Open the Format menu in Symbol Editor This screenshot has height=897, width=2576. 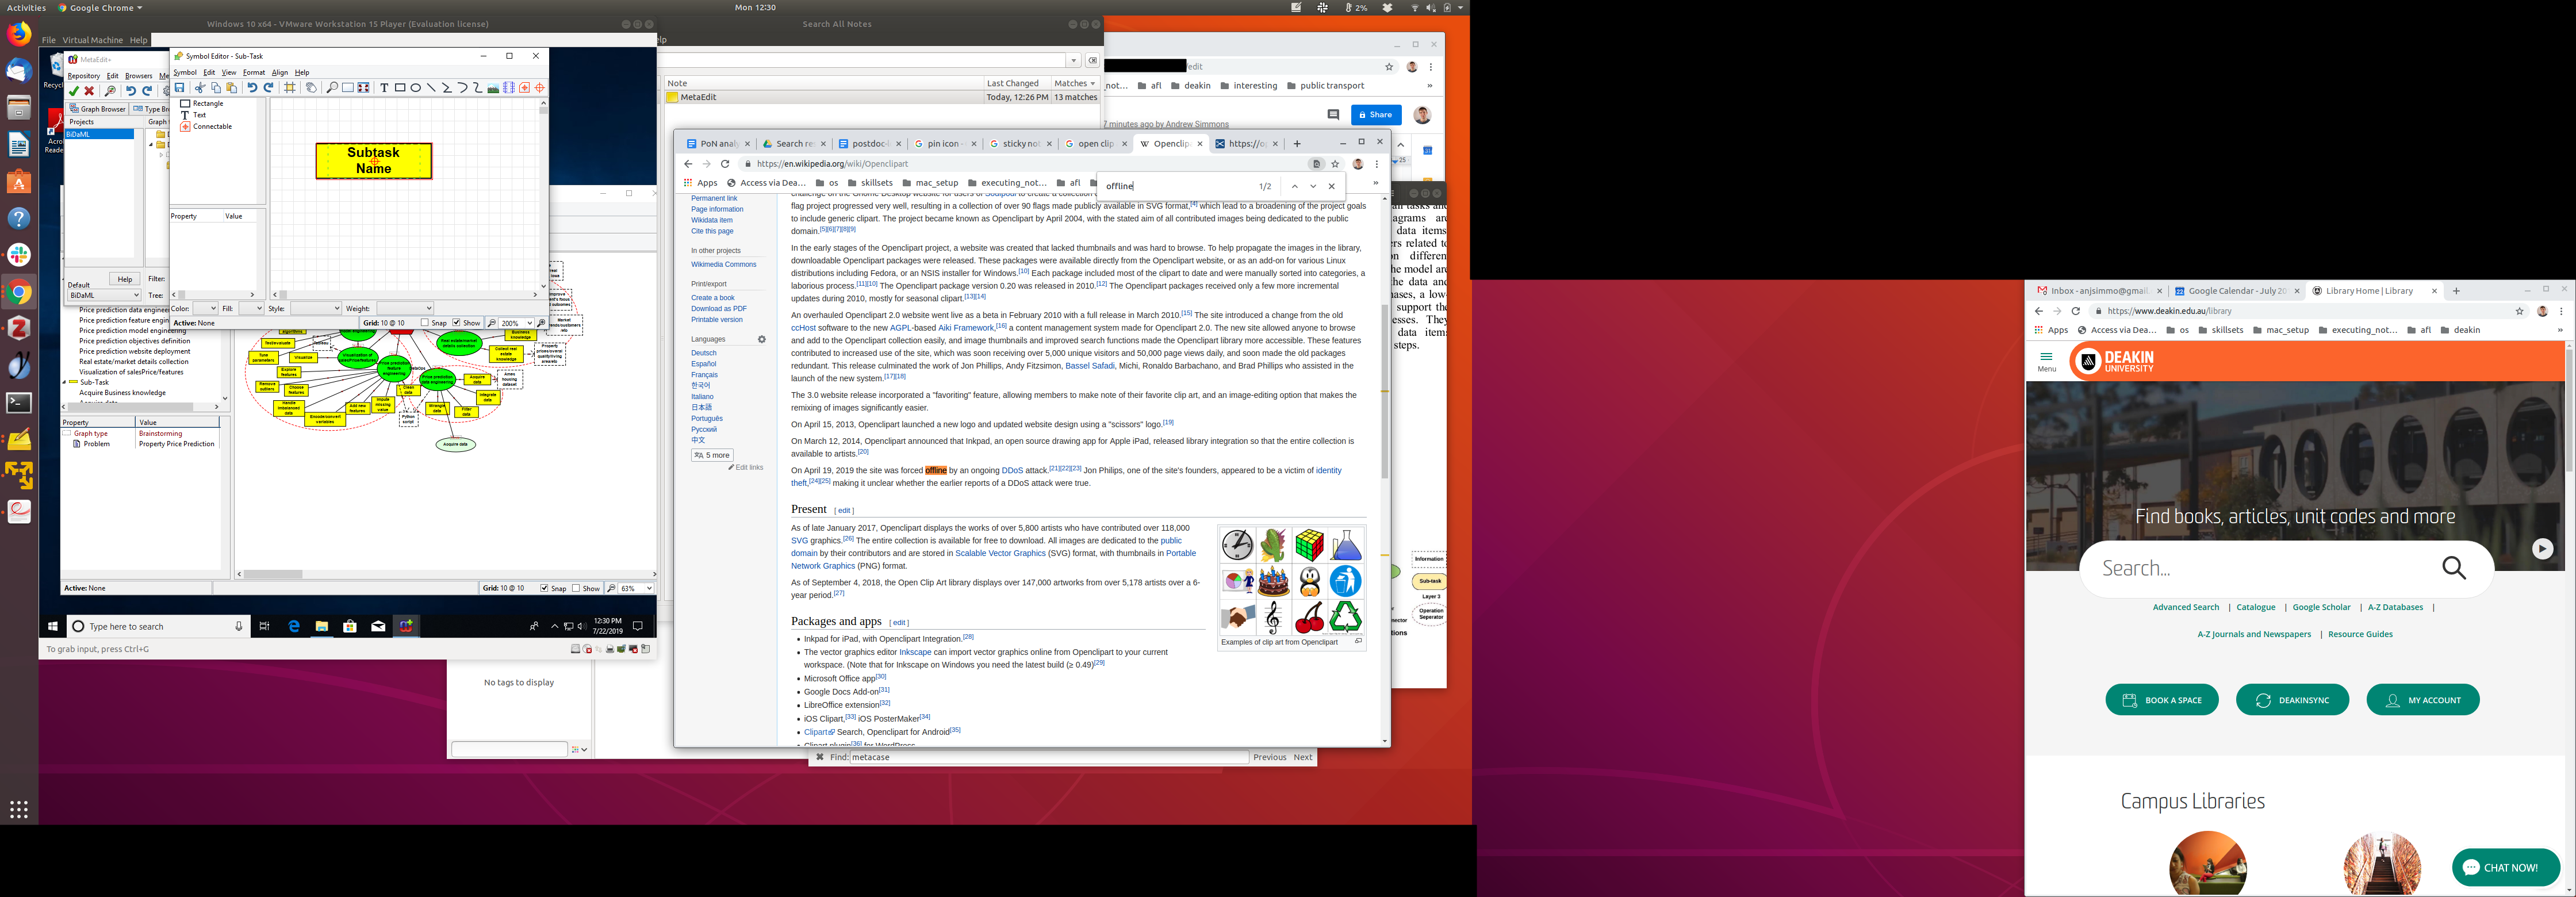254,72
